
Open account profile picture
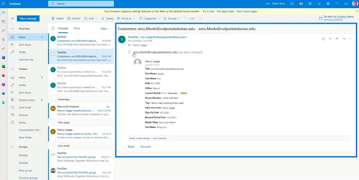click(355, 4)
